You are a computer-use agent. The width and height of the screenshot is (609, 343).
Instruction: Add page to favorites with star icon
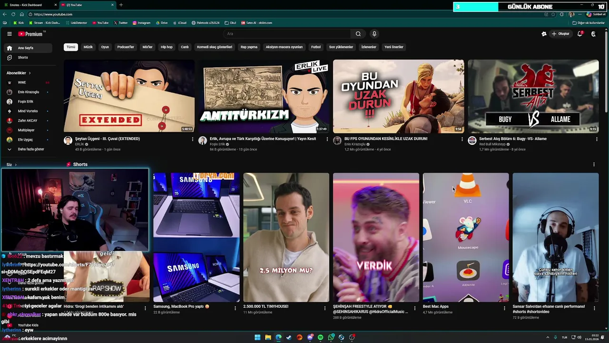click(553, 14)
